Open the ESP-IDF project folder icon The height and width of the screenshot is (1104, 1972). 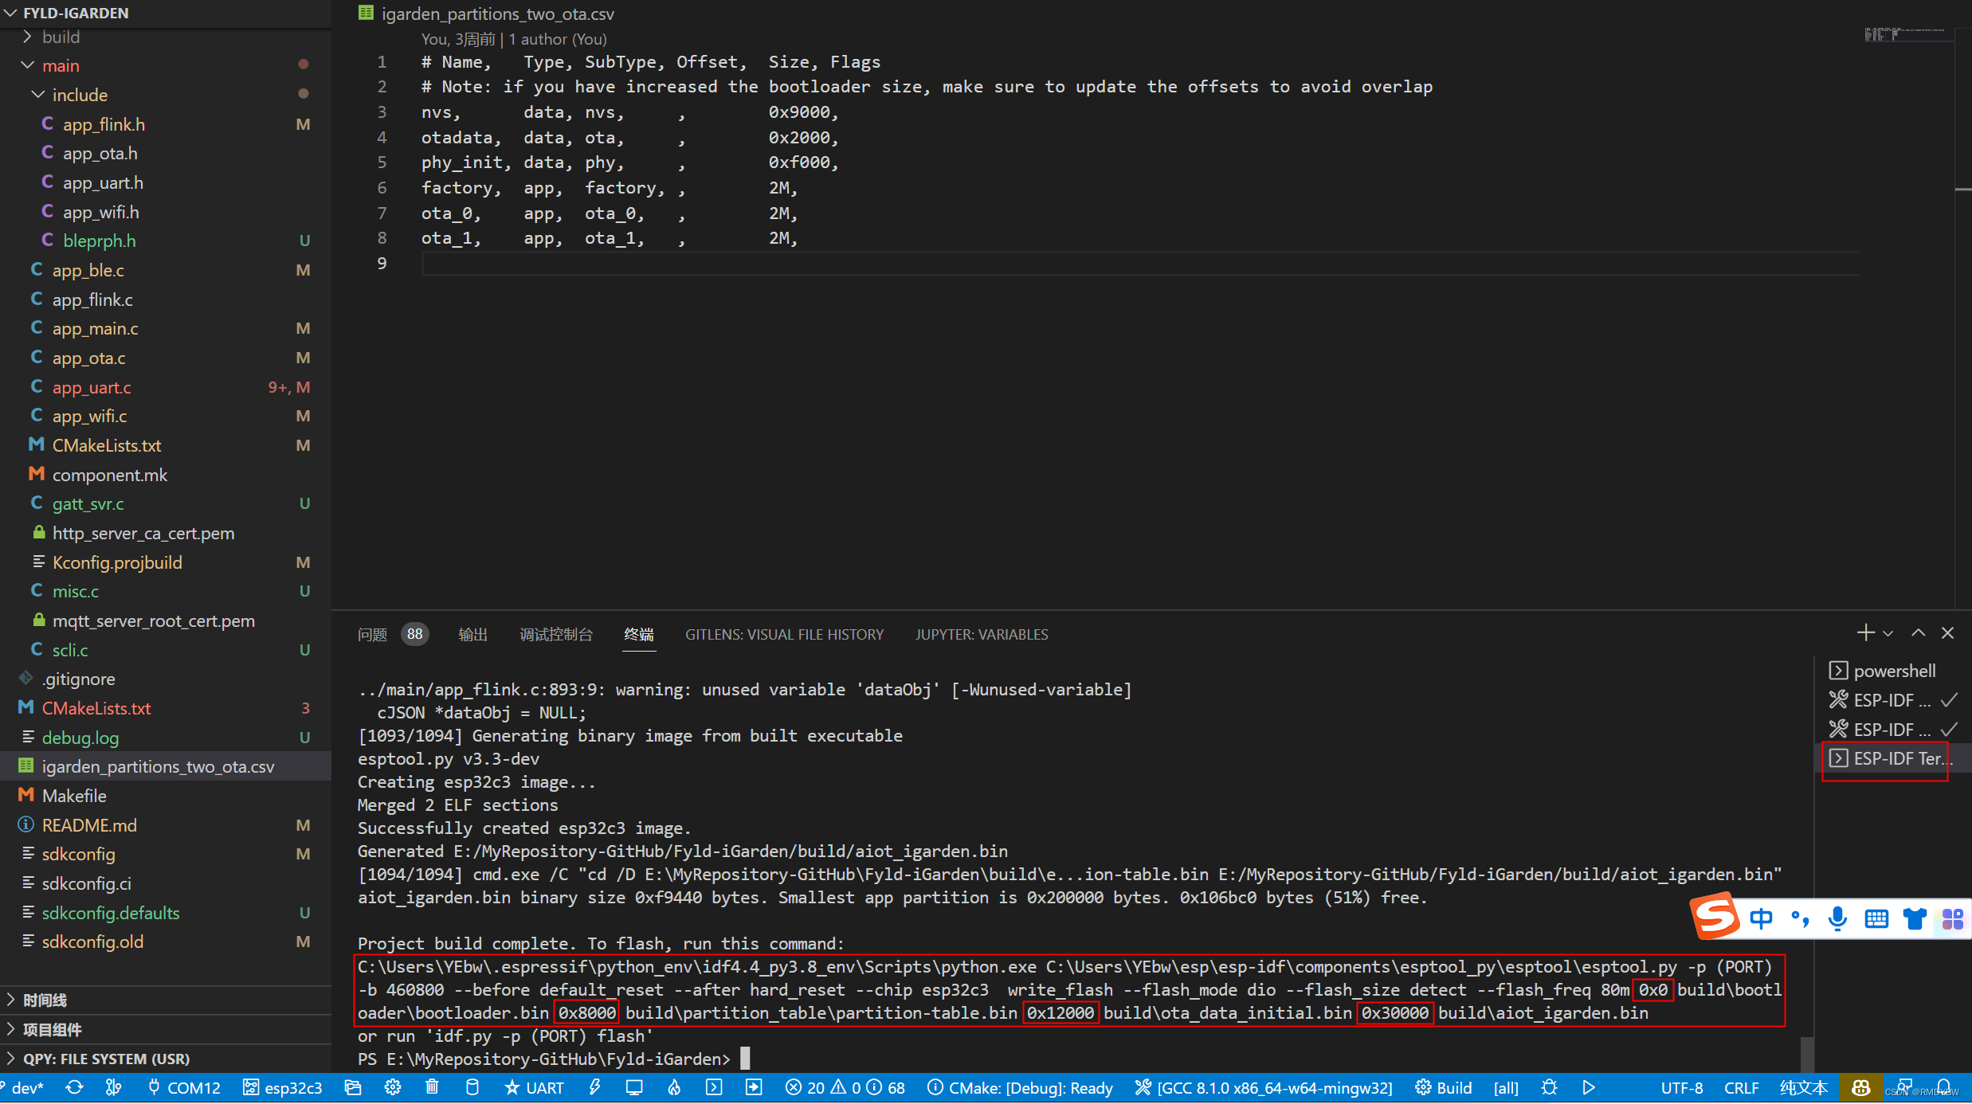352,1087
